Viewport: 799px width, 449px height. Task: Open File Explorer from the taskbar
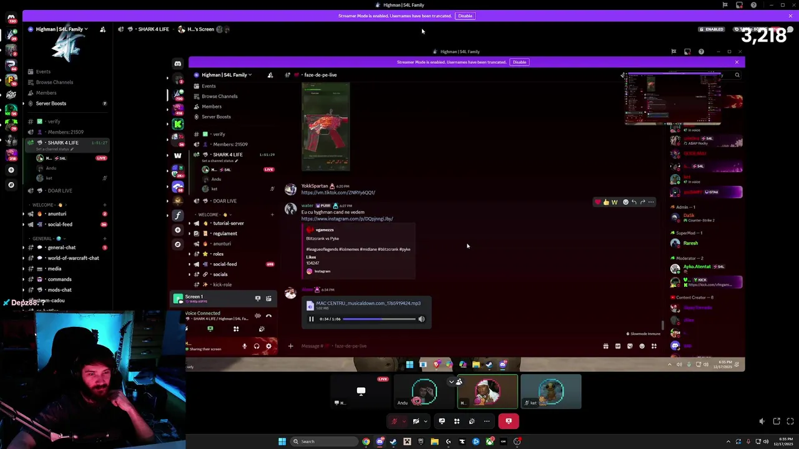pos(434,442)
